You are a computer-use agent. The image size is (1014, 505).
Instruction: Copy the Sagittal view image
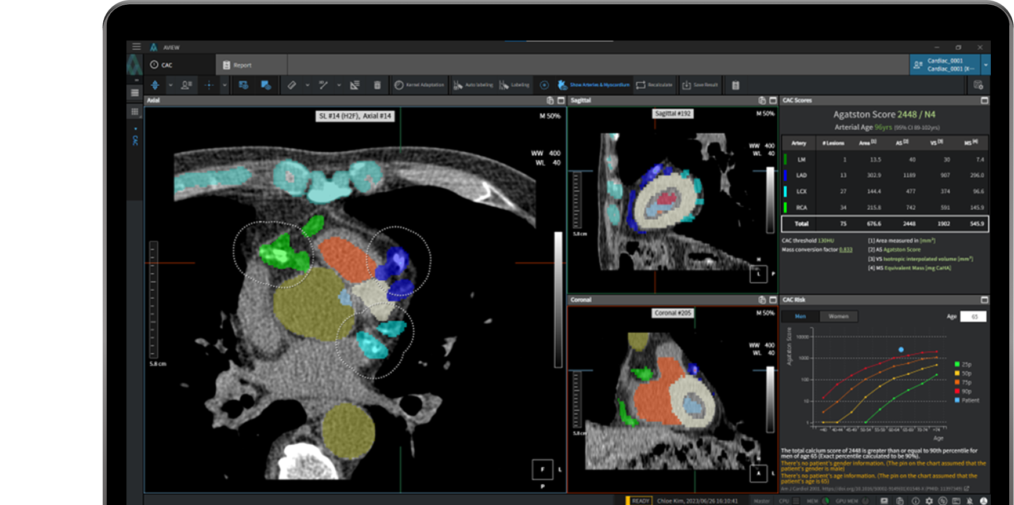click(x=762, y=100)
